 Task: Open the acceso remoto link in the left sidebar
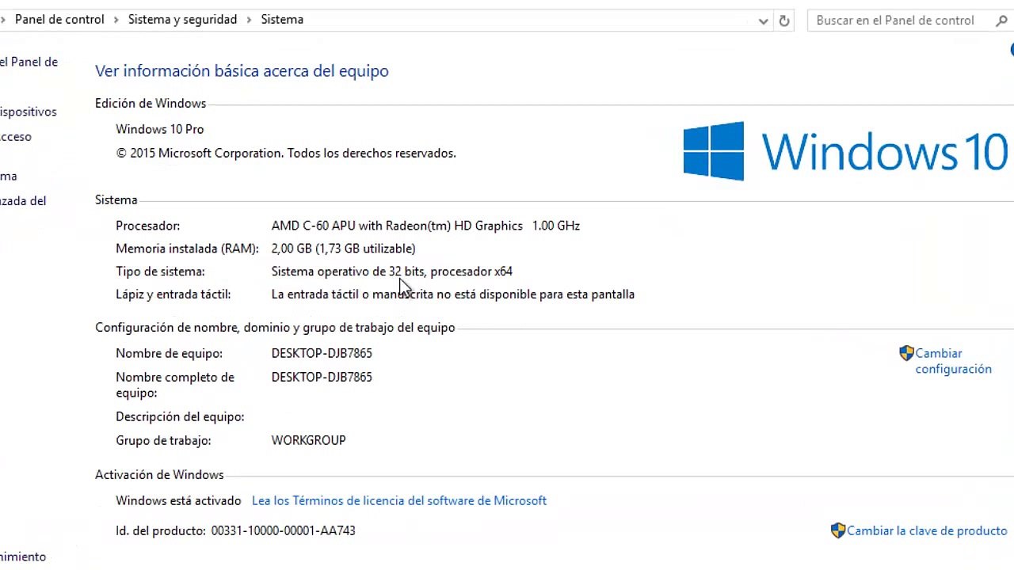[16, 136]
